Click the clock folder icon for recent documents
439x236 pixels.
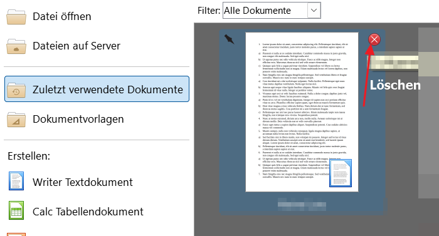click(16, 90)
